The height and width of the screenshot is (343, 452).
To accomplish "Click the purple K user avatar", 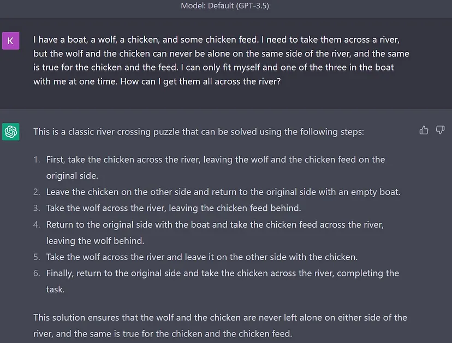I will point(11,40).
